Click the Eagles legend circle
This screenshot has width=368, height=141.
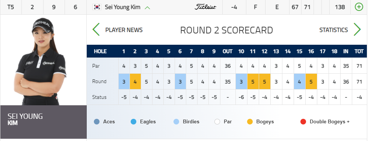pyautogui.click(x=134, y=122)
